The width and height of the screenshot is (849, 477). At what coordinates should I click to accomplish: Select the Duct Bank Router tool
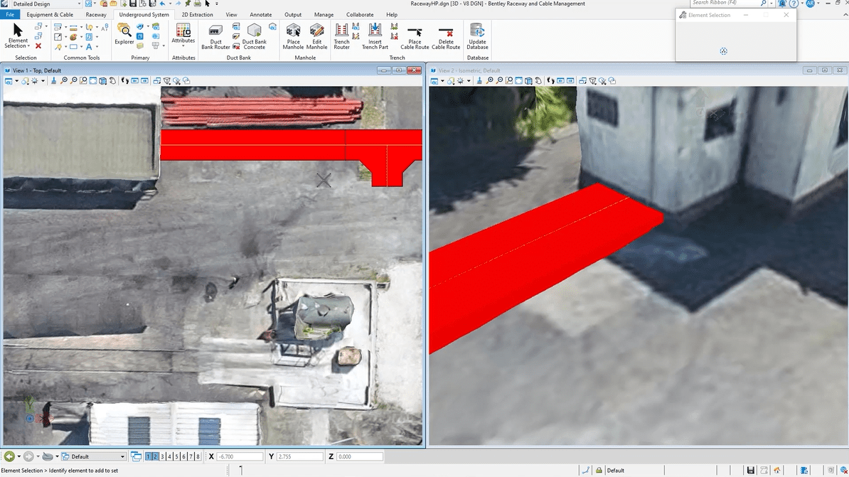215,36
